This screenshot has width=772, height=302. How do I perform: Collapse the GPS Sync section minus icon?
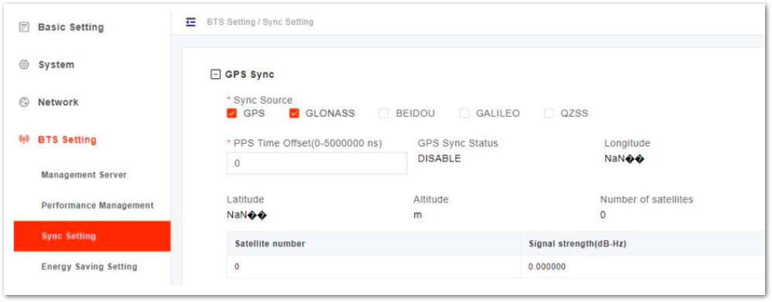[215, 75]
